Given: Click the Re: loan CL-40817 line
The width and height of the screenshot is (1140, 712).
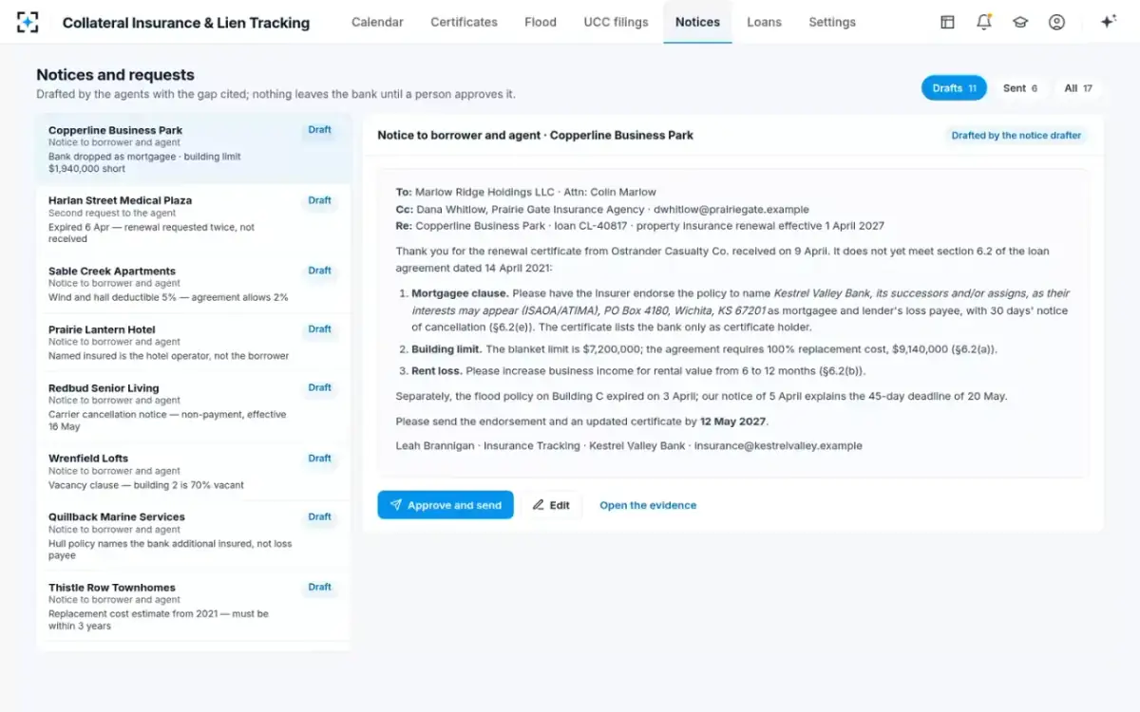Looking at the screenshot, I should pyautogui.click(x=640, y=226).
